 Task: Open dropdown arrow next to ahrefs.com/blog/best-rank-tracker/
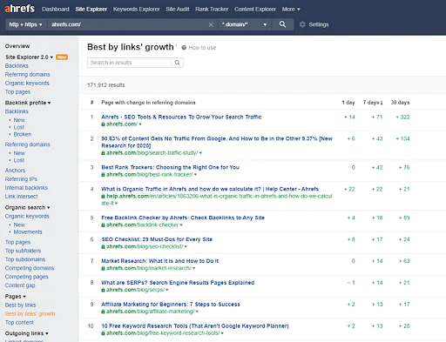(x=195, y=175)
